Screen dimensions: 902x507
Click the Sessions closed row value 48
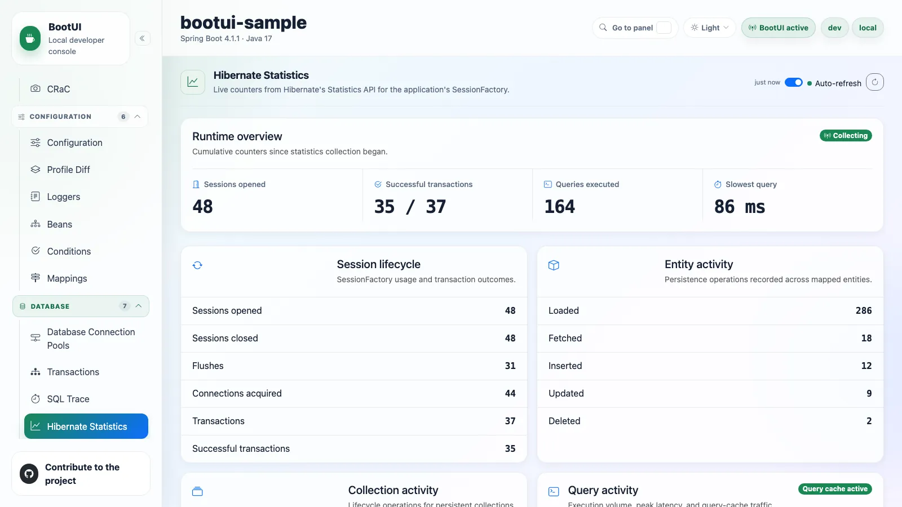510,338
